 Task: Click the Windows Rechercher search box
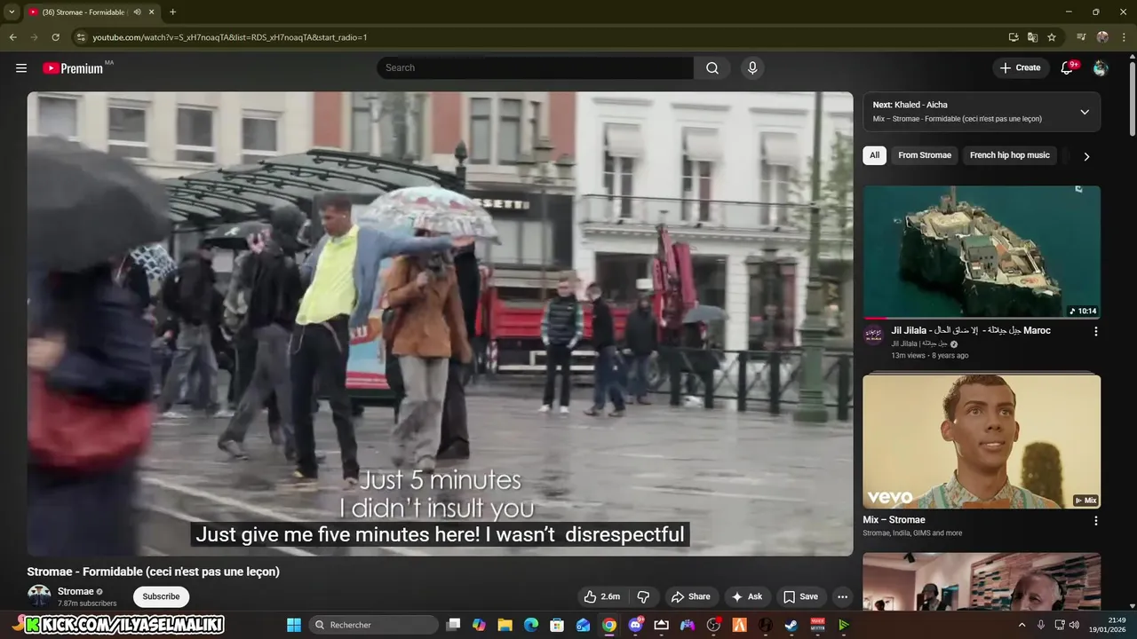tap(374, 625)
